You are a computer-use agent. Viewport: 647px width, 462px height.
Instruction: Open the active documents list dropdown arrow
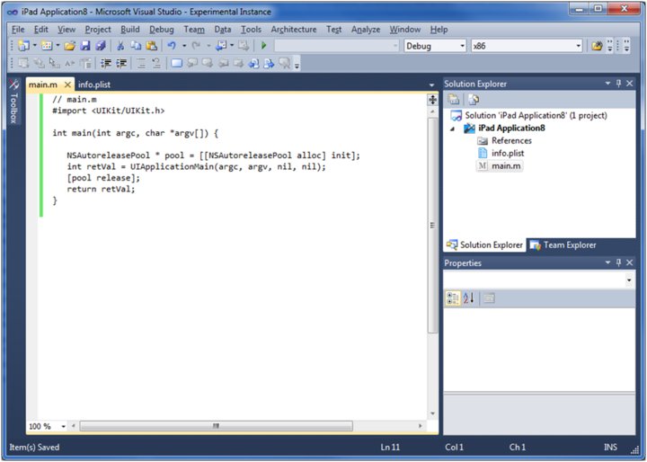tap(431, 84)
